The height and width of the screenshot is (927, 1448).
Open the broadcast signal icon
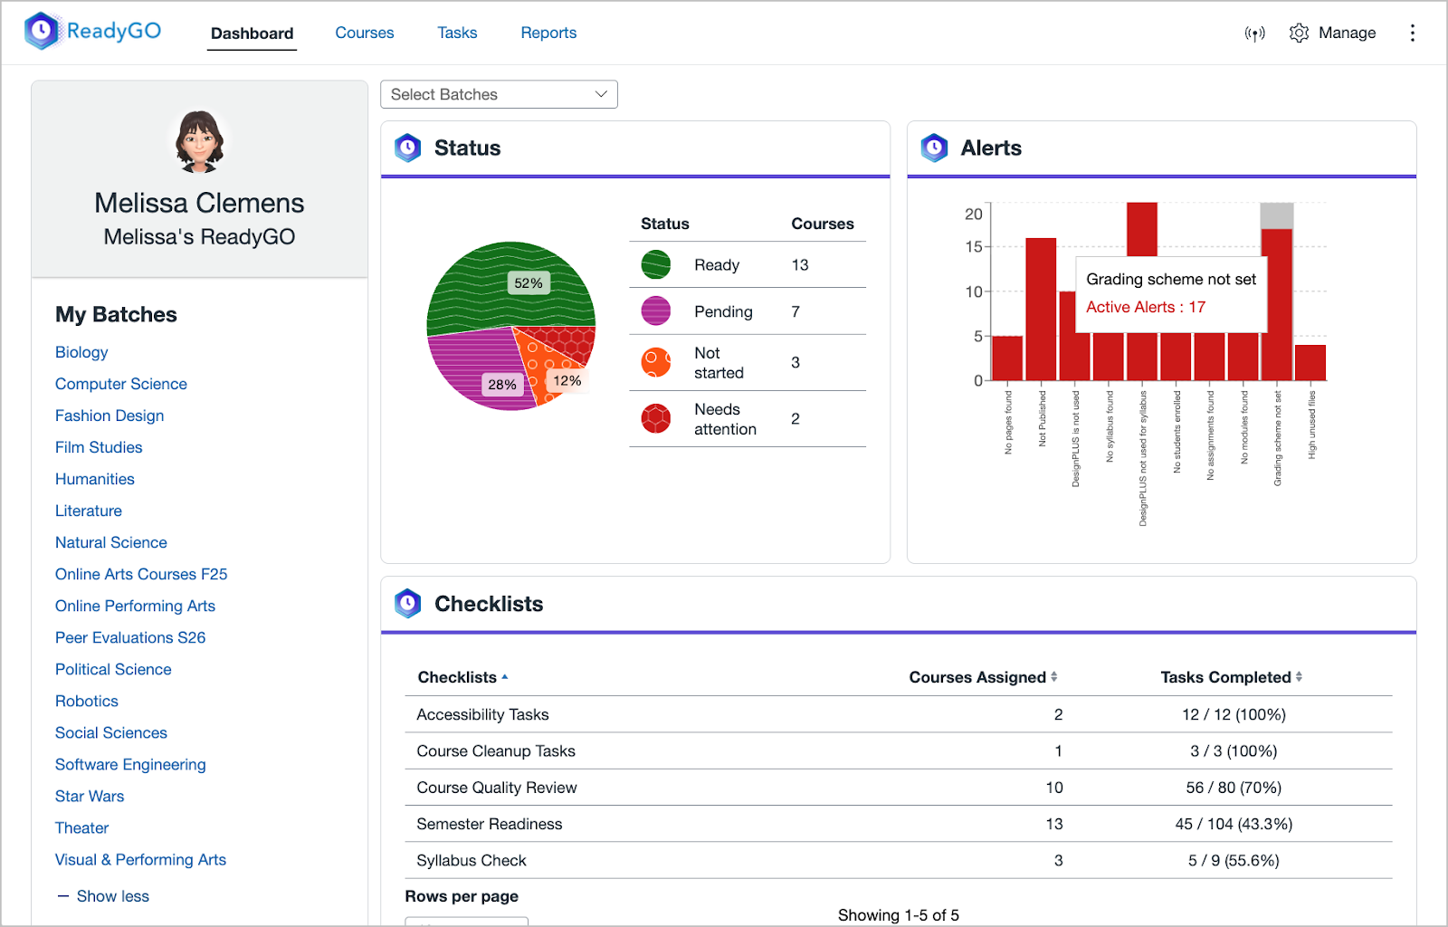(x=1254, y=33)
